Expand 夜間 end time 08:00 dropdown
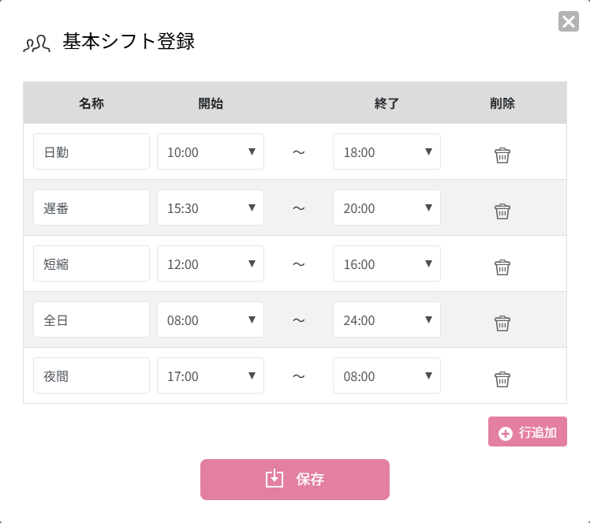Viewport: 590px width, 523px height. tap(386, 375)
